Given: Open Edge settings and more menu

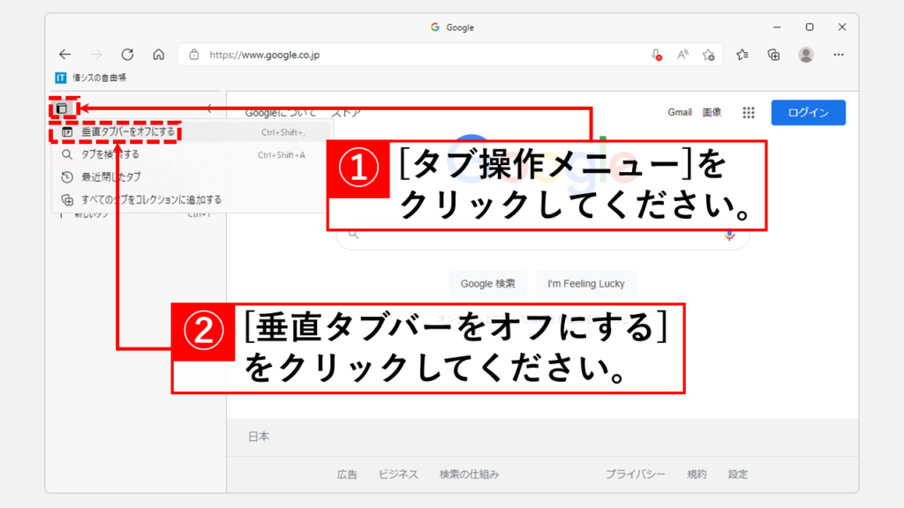Looking at the screenshot, I should (x=840, y=55).
